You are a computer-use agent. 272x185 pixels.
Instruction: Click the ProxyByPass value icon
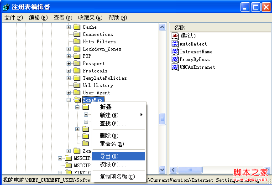(175, 59)
